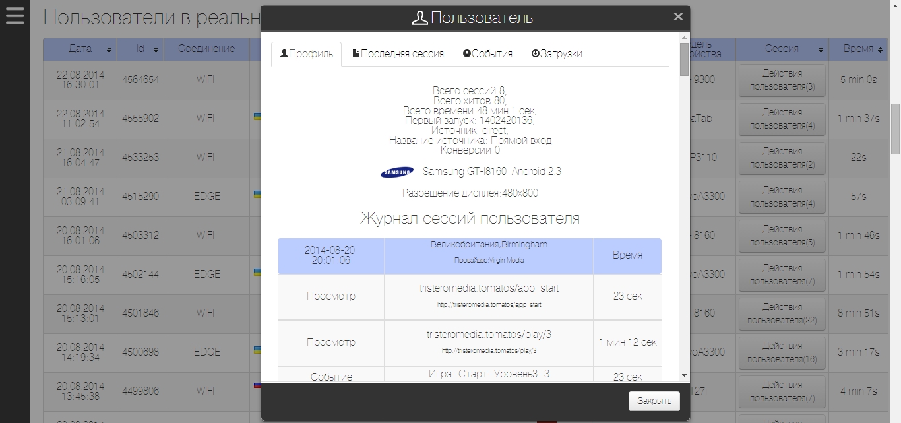Image resolution: width=901 pixels, height=423 pixels.
Task: Open the Загрузки tab
Action: pyautogui.click(x=556, y=54)
